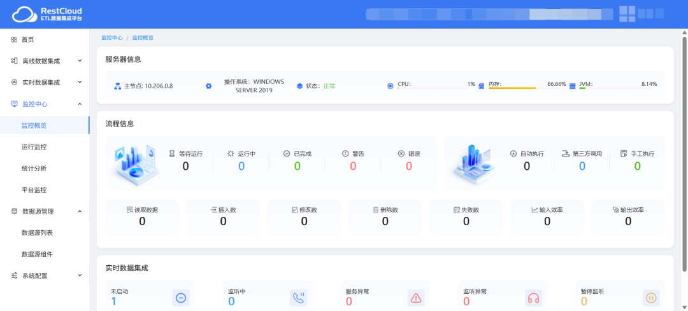Click the 未启动 minus-circle icon
This screenshot has width=688, height=311.
point(181,298)
